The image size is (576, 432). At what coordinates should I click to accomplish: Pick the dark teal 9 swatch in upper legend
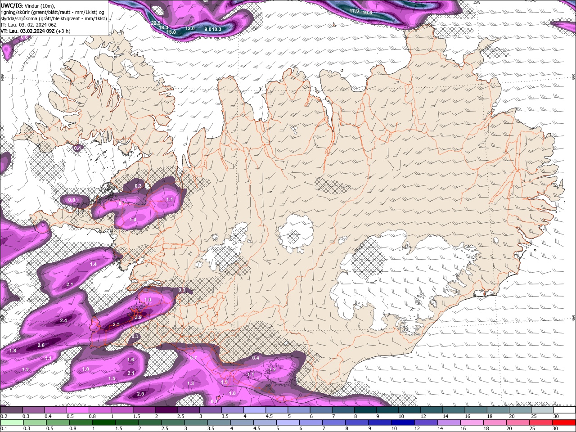coord(387,410)
